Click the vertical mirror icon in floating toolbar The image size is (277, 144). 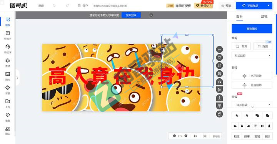click(x=219, y=90)
